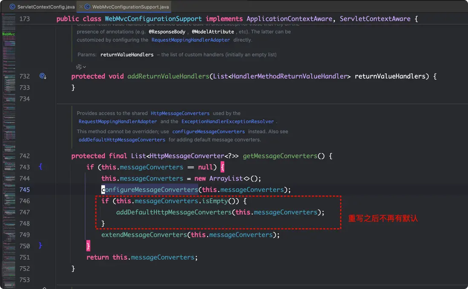Click HandlerMethodReturnValueHandler type on line 732

[289, 76]
